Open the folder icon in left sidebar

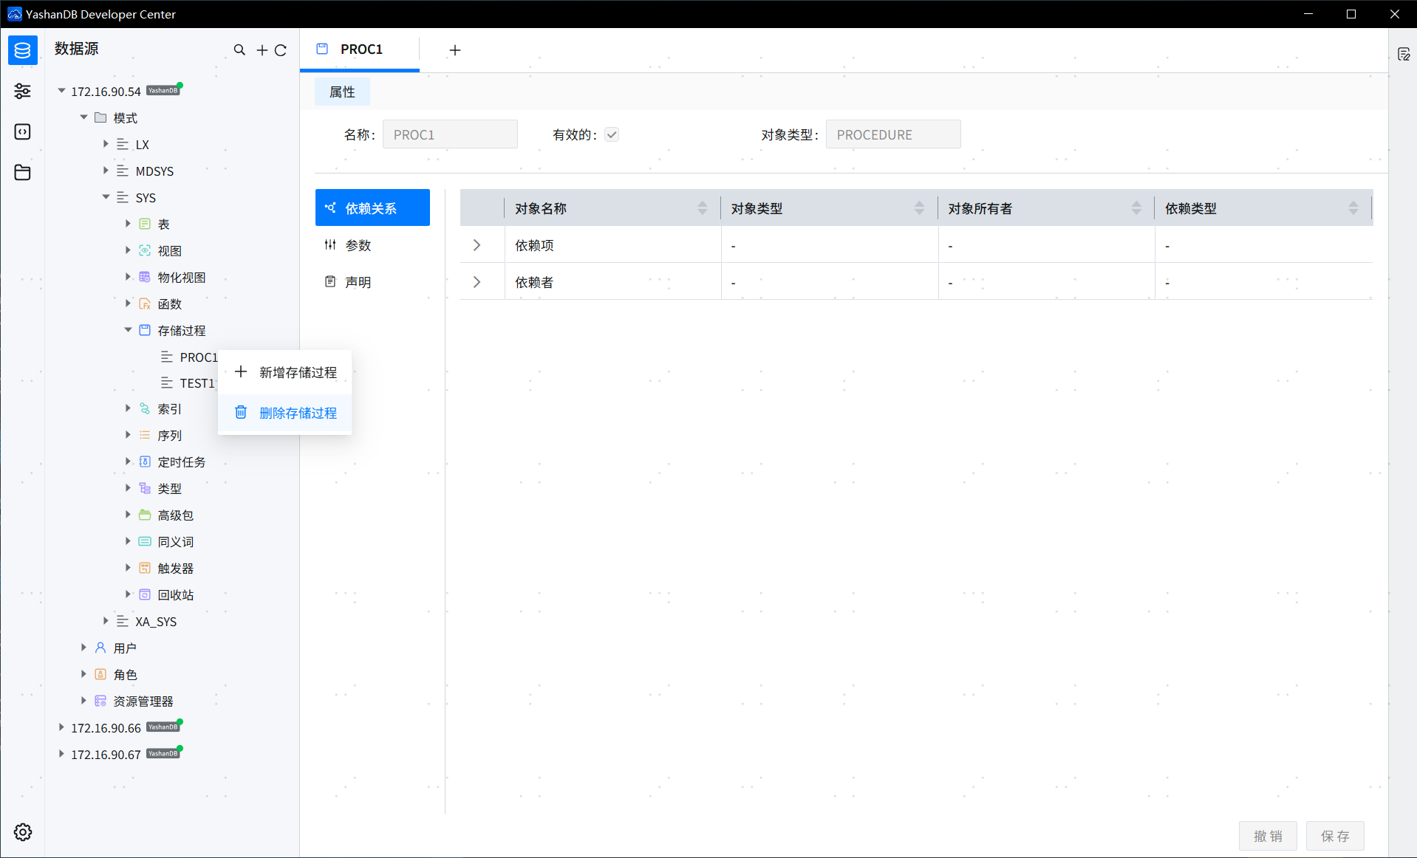[23, 172]
